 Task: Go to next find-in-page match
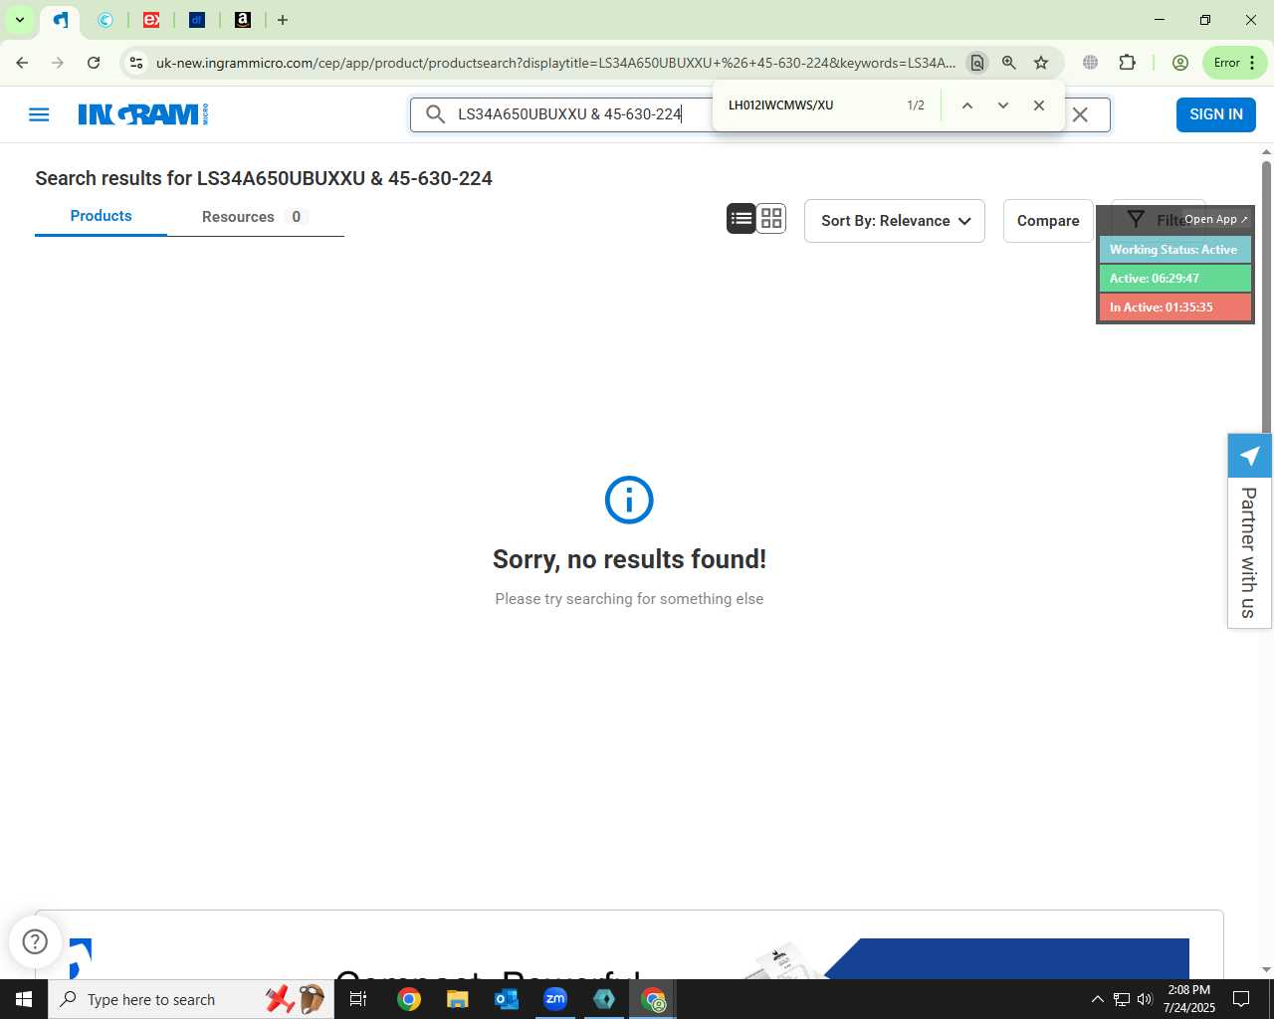point(1003,105)
